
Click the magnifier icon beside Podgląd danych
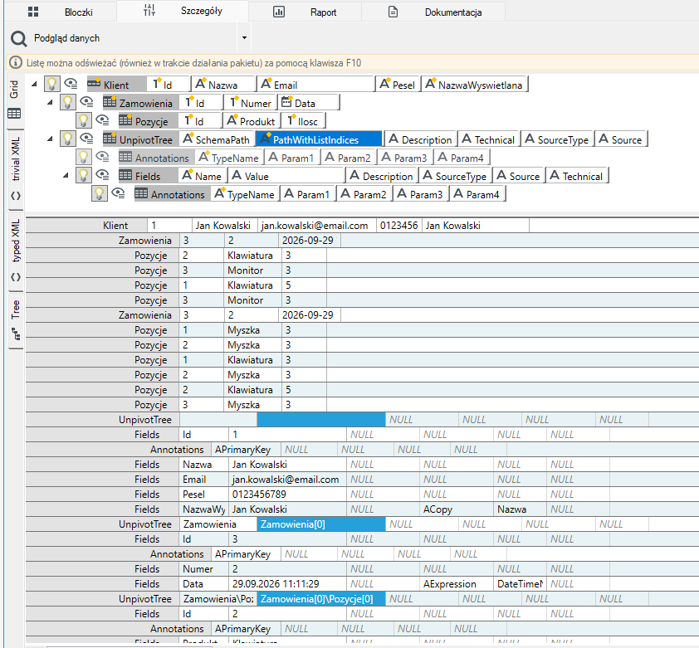pyautogui.click(x=18, y=38)
